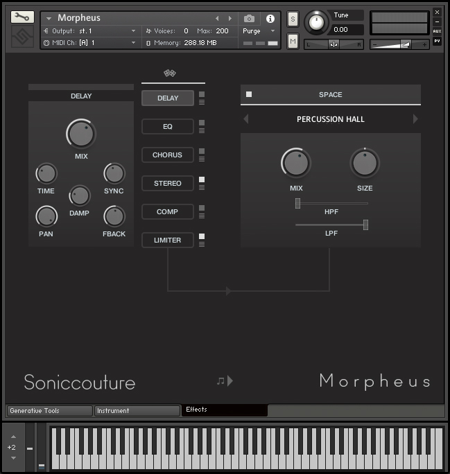Click the delay DAMP knob
This screenshot has width=450, height=474.
click(x=80, y=195)
